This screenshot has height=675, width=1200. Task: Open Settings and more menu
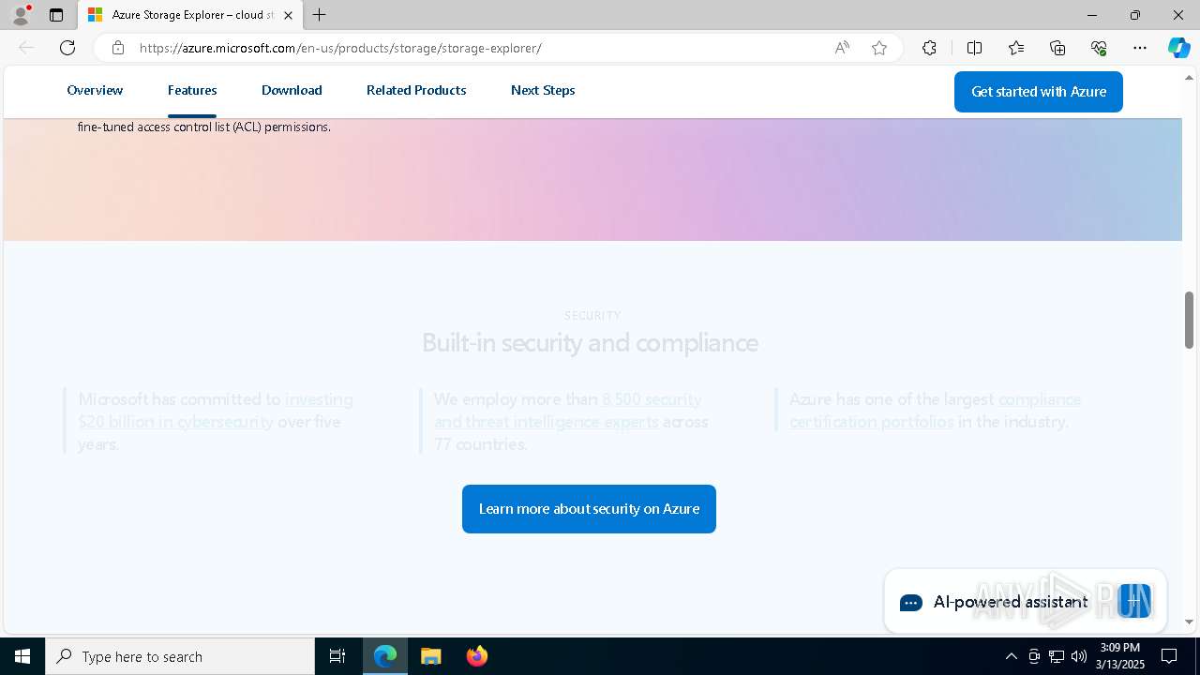point(1140,48)
